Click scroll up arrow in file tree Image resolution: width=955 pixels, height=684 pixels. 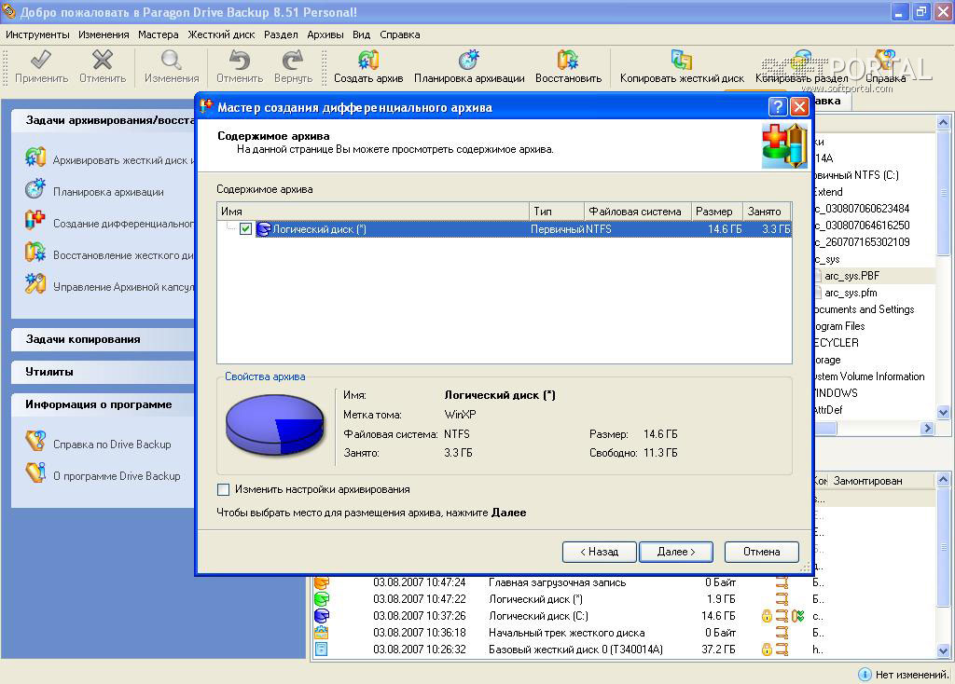click(x=943, y=122)
